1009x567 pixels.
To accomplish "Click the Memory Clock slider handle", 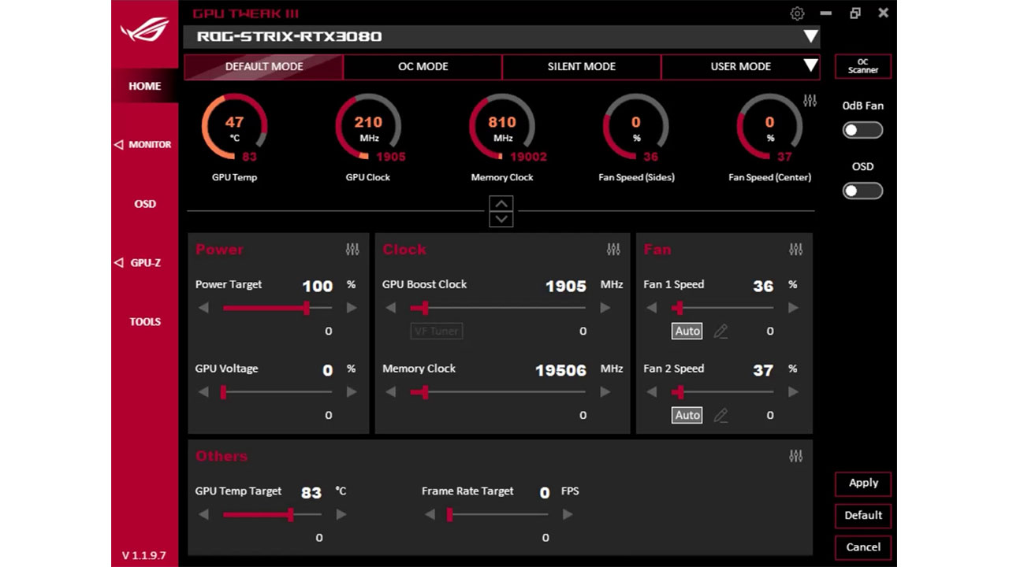I will point(425,392).
